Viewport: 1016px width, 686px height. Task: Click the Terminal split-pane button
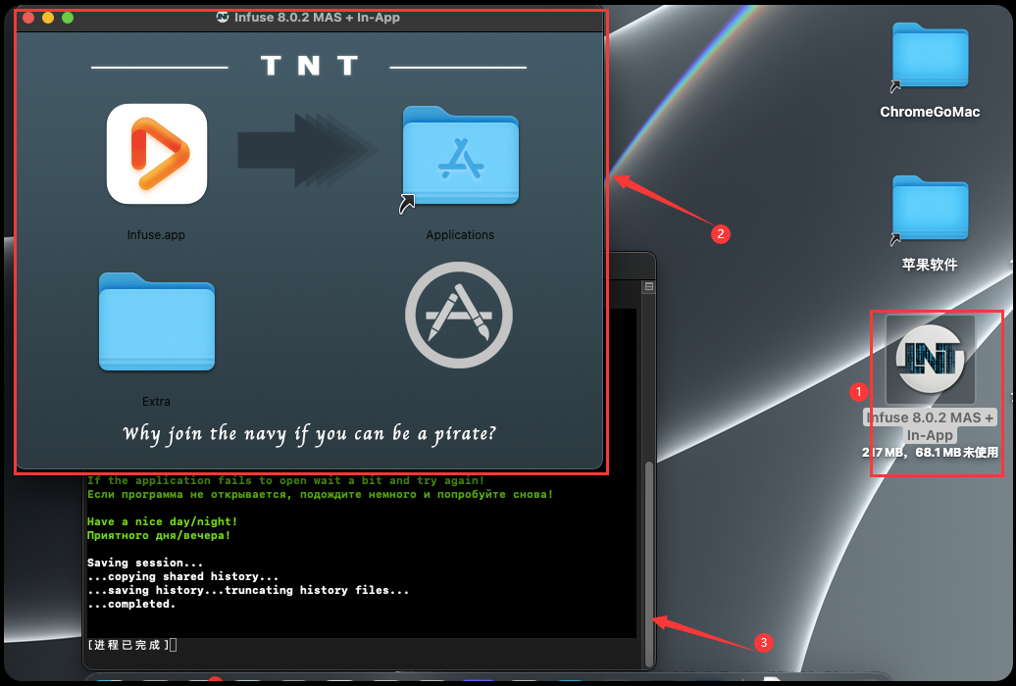click(648, 286)
